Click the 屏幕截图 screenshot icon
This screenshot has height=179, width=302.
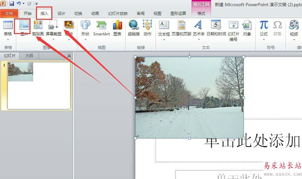click(x=53, y=25)
